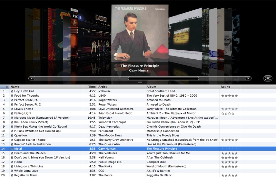Viewport: 276px width, 177px height.
Task: Uncheck the Hey, Little Girl checkbox
Action: tap(12, 91)
